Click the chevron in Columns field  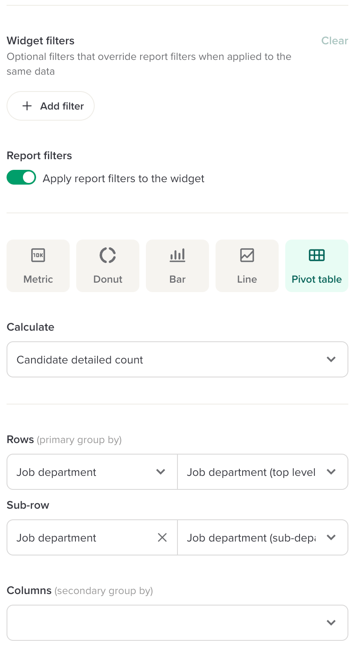331,623
